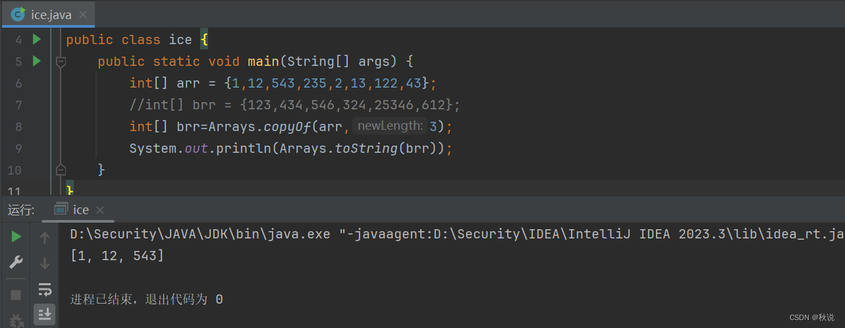Open run settings with the wrench icon

point(16,263)
